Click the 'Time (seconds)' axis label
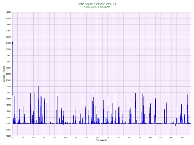Viewport: 194px width, 145px height. click(101, 140)
